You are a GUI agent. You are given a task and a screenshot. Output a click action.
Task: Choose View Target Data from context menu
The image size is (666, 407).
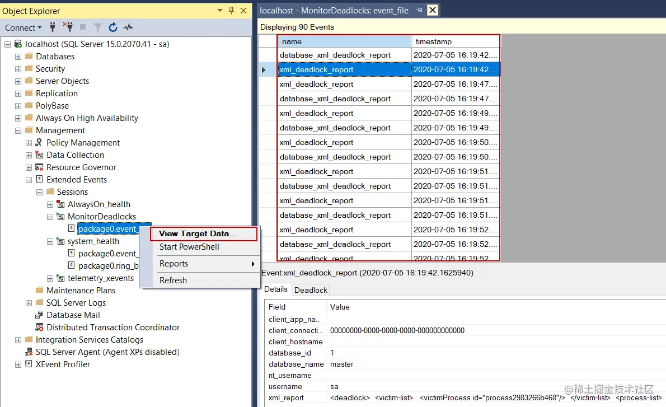[x=204, y=233]
